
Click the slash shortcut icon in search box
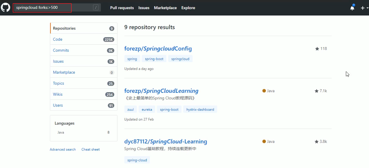tap(96, 7)
